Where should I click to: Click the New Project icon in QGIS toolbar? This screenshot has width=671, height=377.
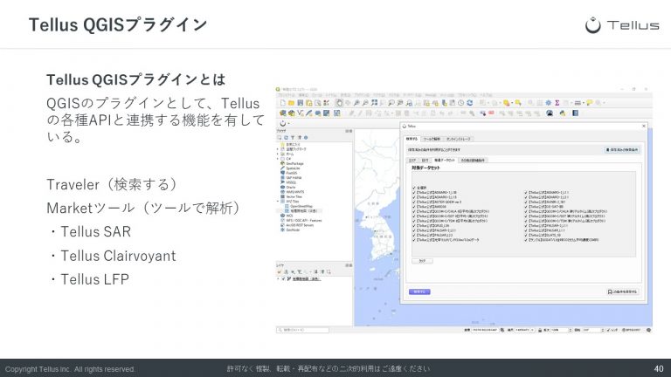[283, 103]
